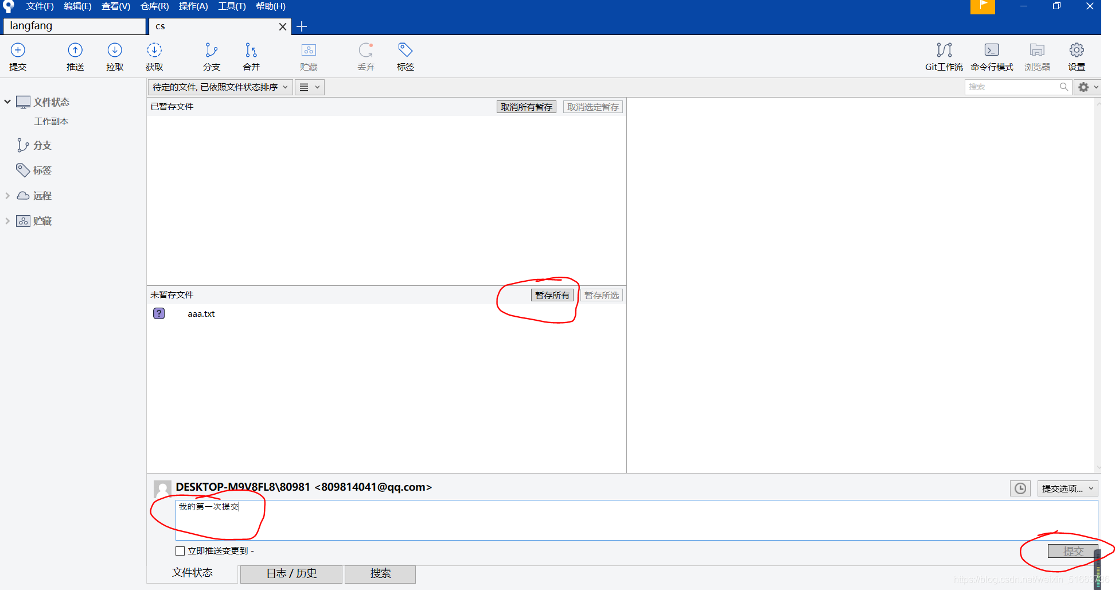Open 设置 settings gear in toolbar

[x=1077, y=56]
